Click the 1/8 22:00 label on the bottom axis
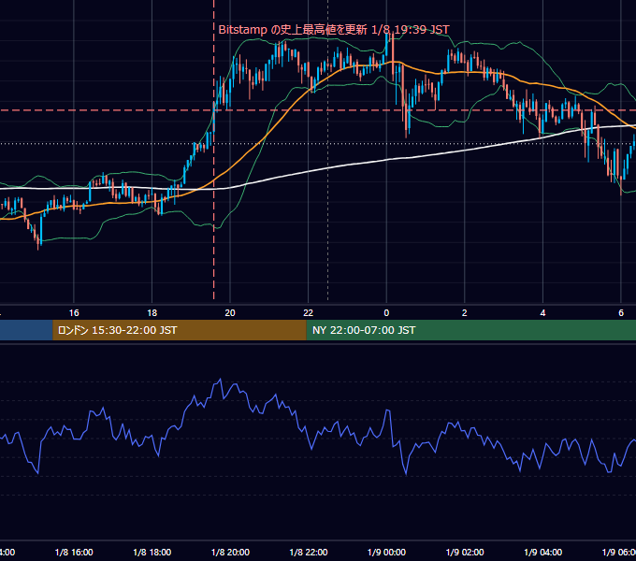Screen dimensions: 636x561 tap(309, 553)
